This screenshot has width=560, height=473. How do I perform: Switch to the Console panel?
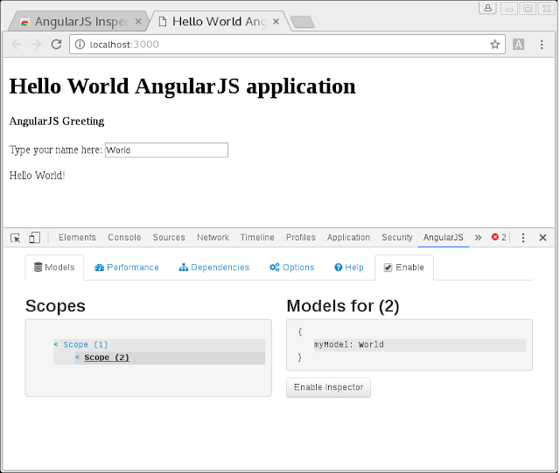(x=124, y=238)
